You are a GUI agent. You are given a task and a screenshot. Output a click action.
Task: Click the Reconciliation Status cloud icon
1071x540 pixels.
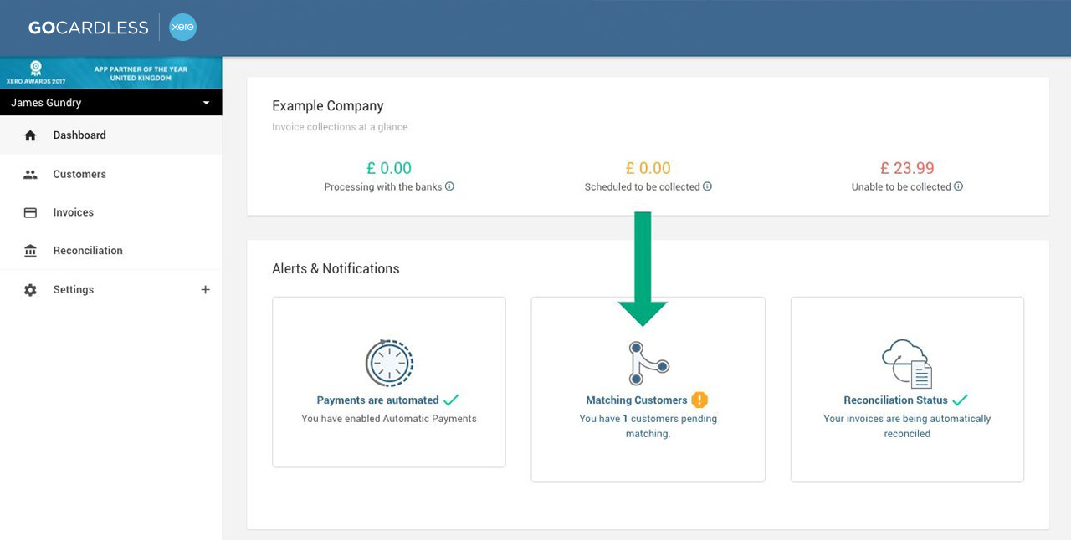coord(907,363)
